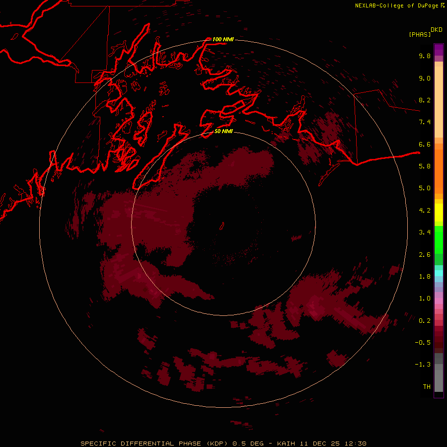Viewport: 447px width, 447px height.
Task: Click the 7.4 value on the color scale
Action: click(x=425, y=122)
